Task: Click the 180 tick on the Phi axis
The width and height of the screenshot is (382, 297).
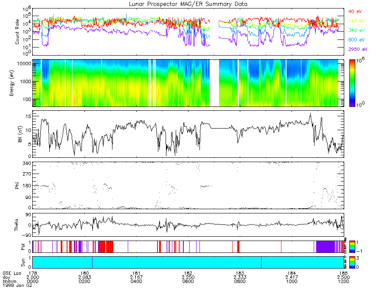Action: [x=27, y=186]
